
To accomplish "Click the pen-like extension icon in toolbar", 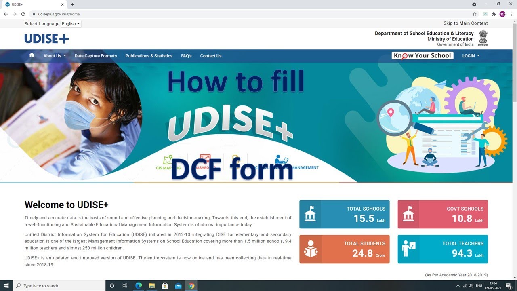I will pos(485,14).
